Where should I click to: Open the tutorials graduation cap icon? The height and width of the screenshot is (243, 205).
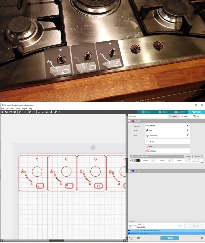138,238
